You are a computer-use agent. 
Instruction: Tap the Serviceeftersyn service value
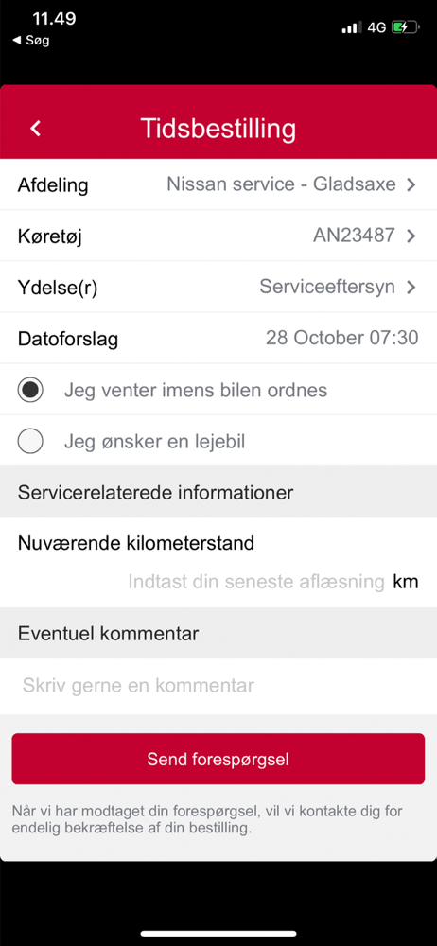click(x=327, y=287)
